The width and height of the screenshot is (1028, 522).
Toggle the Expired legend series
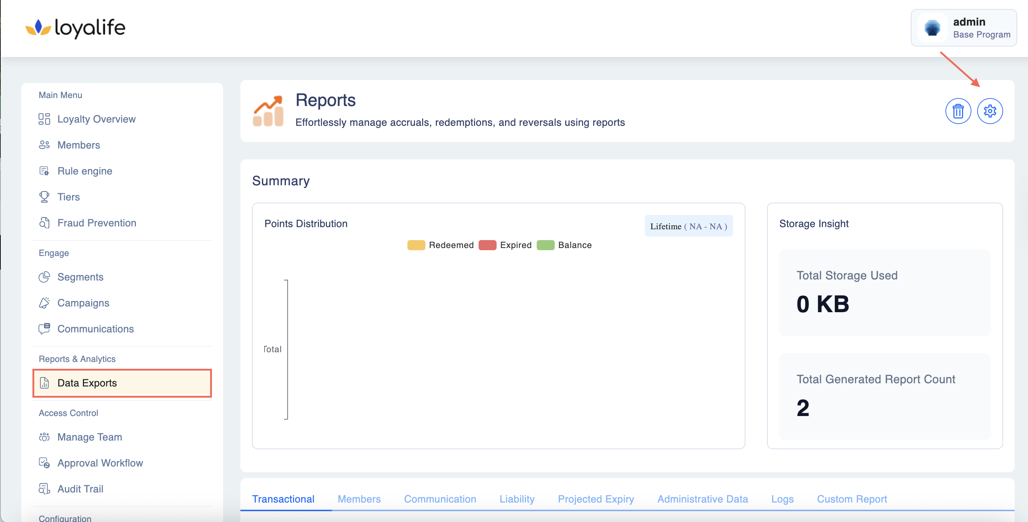click(515, 245)
